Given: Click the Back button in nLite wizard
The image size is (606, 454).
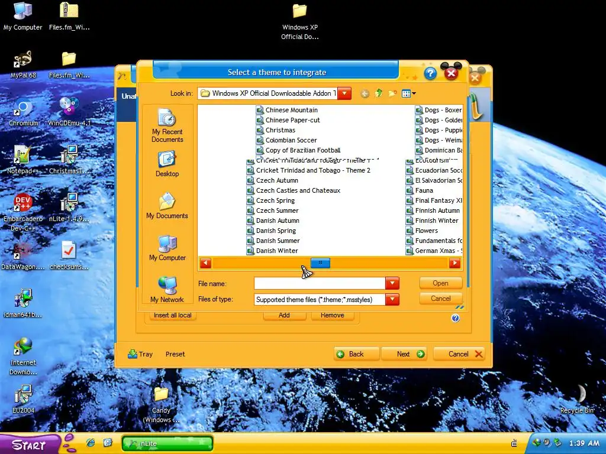Looking at the screenshot, I should pos(356,354).
